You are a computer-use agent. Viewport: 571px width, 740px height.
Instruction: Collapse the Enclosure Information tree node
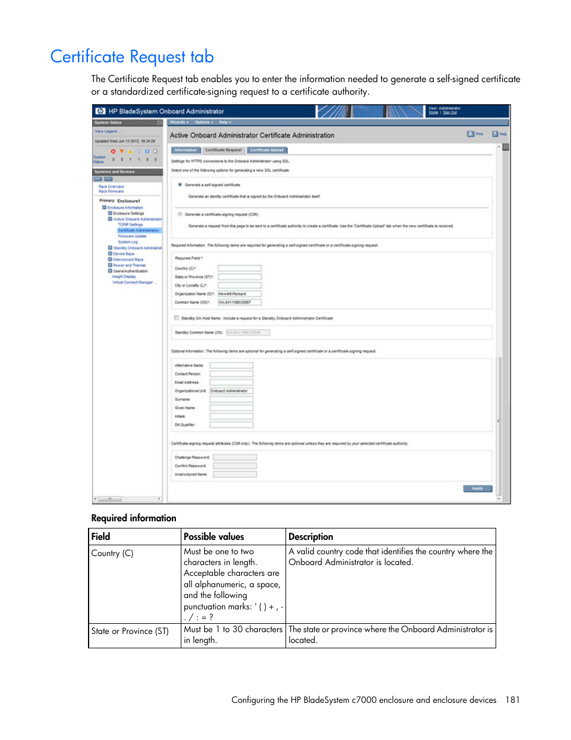(104, 207)
